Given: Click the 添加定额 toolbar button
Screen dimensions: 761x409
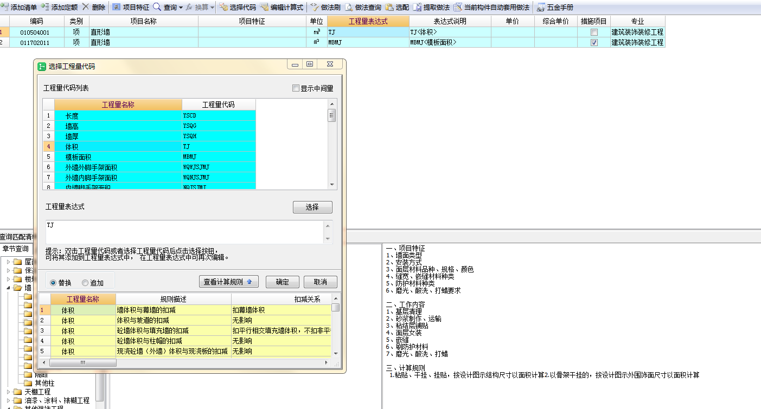Looking at the screenshot, I should (x=60, y=8).
